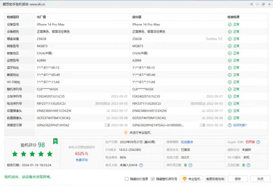
Task: Click the question icon in 液晶显示屏 row
Action: [230, 125]
